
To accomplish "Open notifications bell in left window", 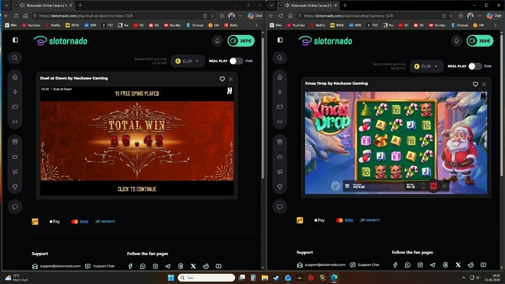I will coord(217,41).
